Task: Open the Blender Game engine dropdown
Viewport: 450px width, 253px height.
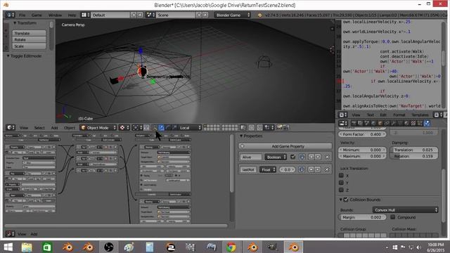Action: pyautogui.click(x=233, y=15)
